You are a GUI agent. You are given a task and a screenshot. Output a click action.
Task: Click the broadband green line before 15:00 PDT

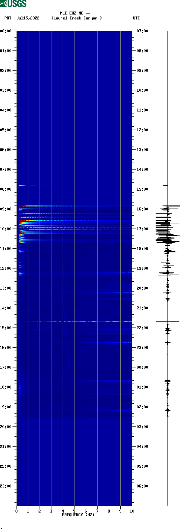coord(75,321)
